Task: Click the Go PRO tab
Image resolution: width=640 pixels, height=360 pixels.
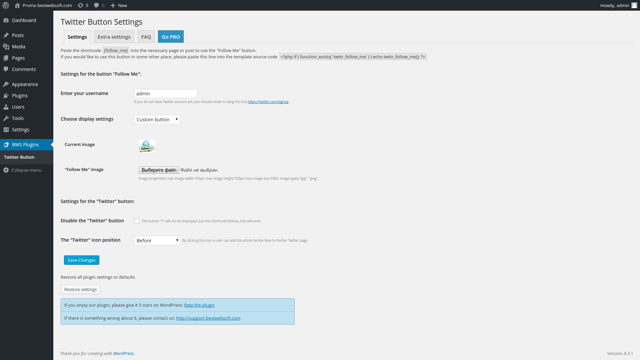Action: tap(171, 37)
